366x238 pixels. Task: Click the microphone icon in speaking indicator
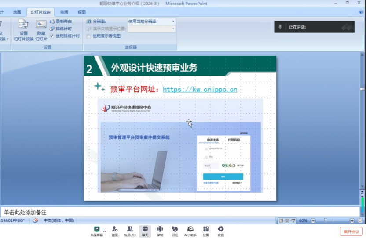[x=280, y=27]
